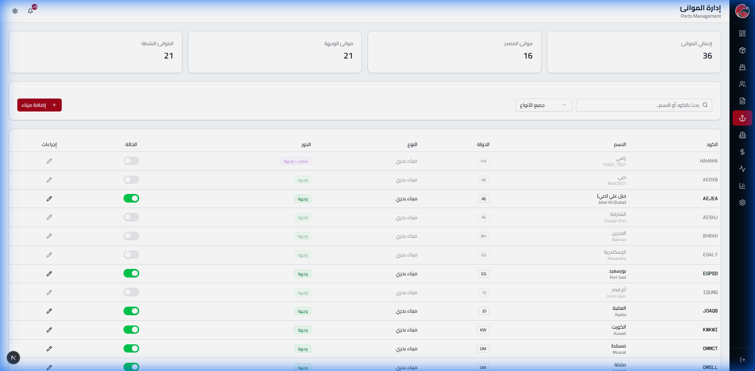Click the notification bell icon

click(30, 11)
